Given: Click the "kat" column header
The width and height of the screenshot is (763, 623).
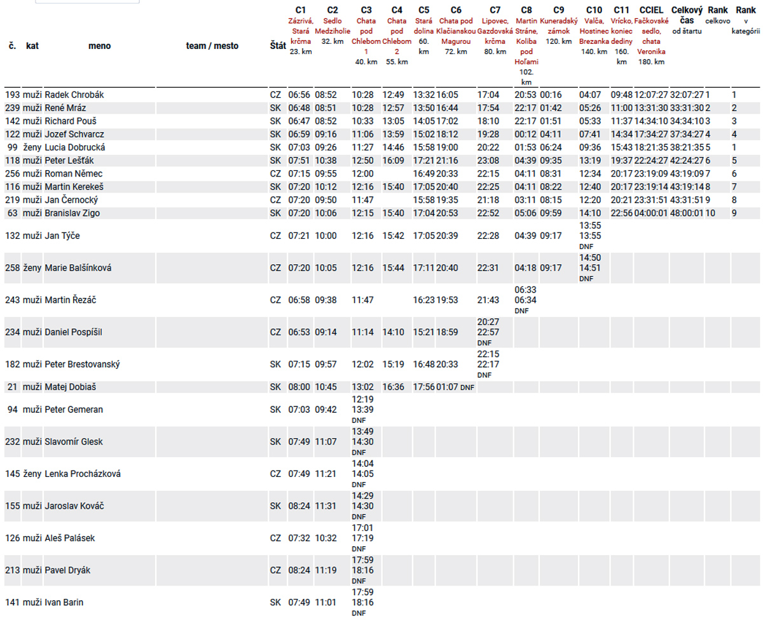Looking at the screenshot, I should pyautogui.click(x=32, y=46).
